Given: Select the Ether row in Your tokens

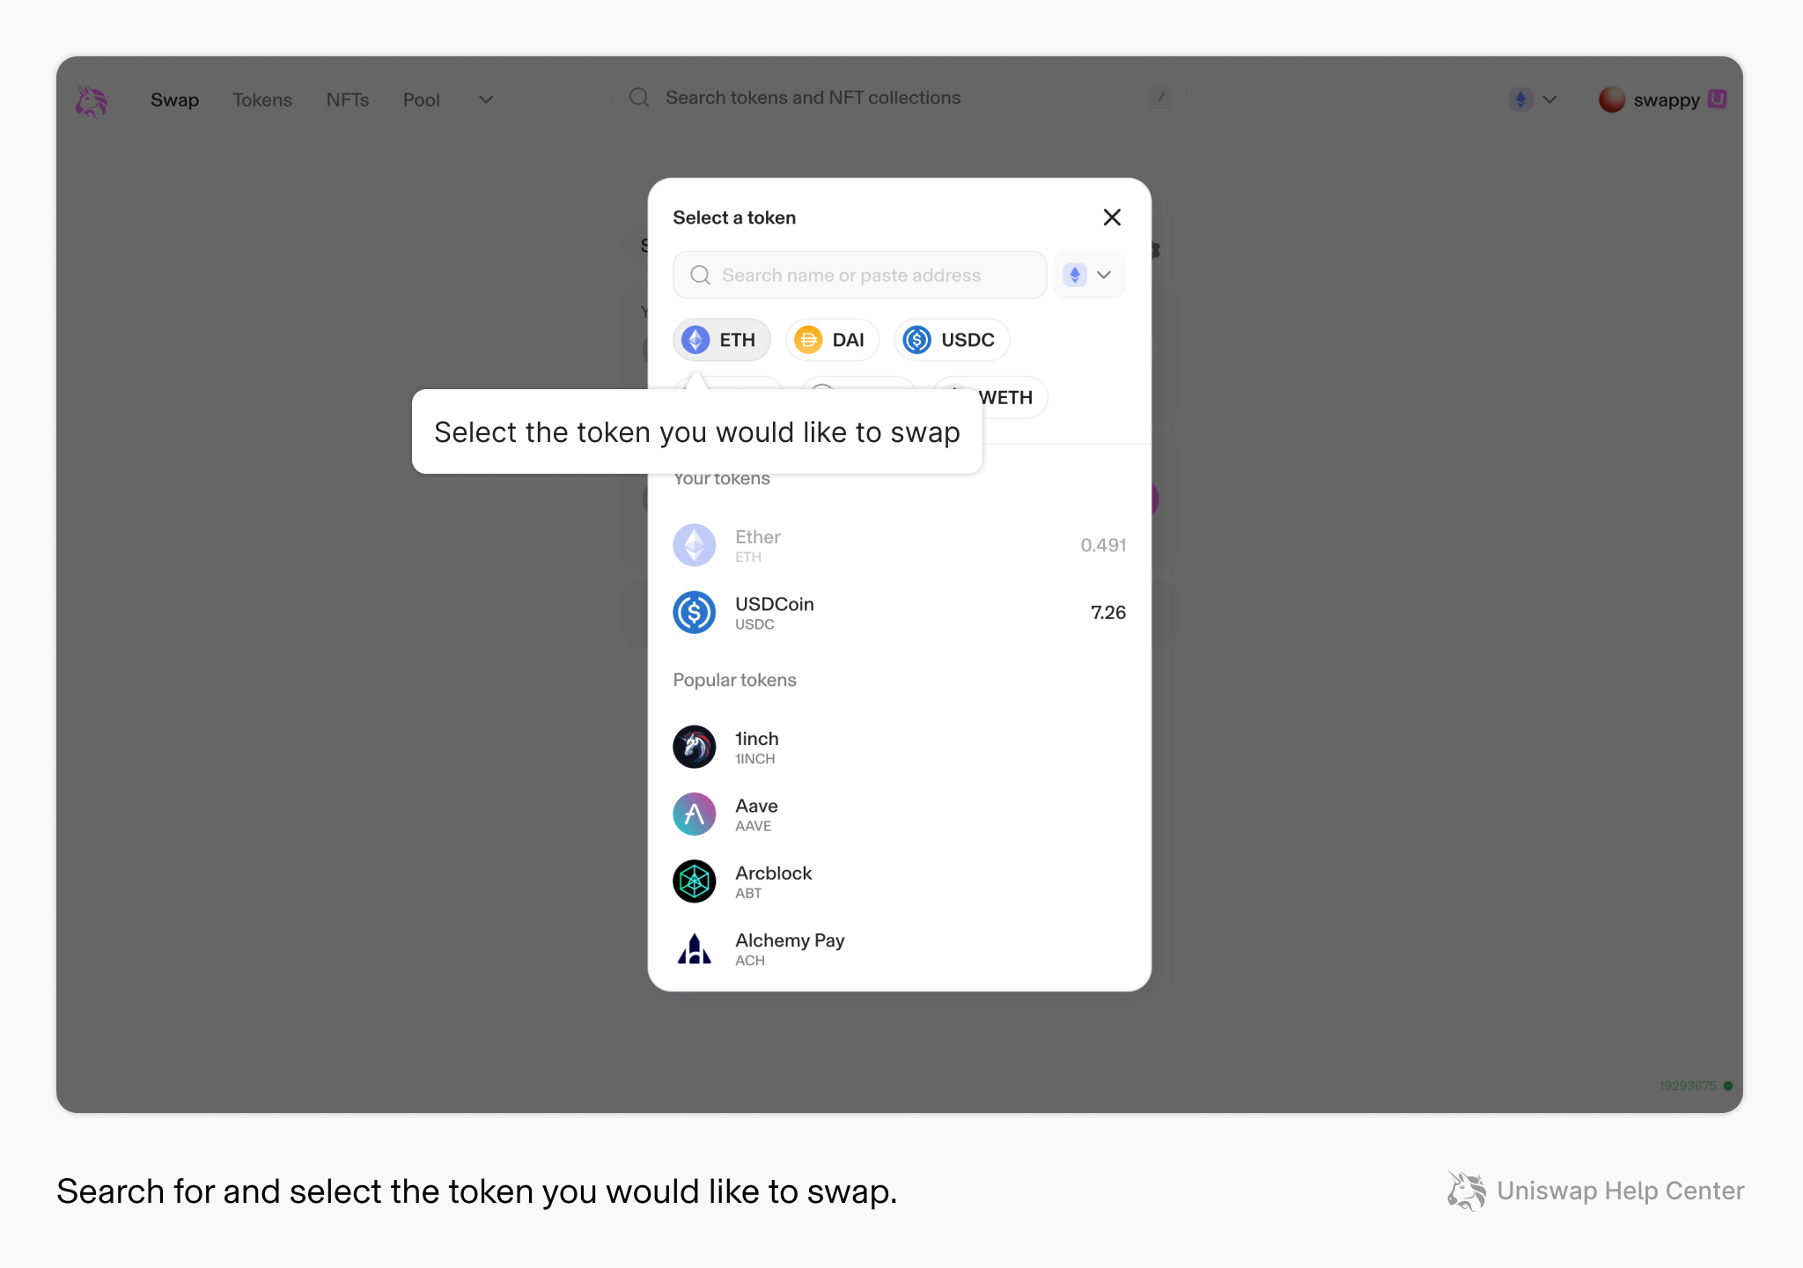Looking at the screenshot, I should point(899,545).
